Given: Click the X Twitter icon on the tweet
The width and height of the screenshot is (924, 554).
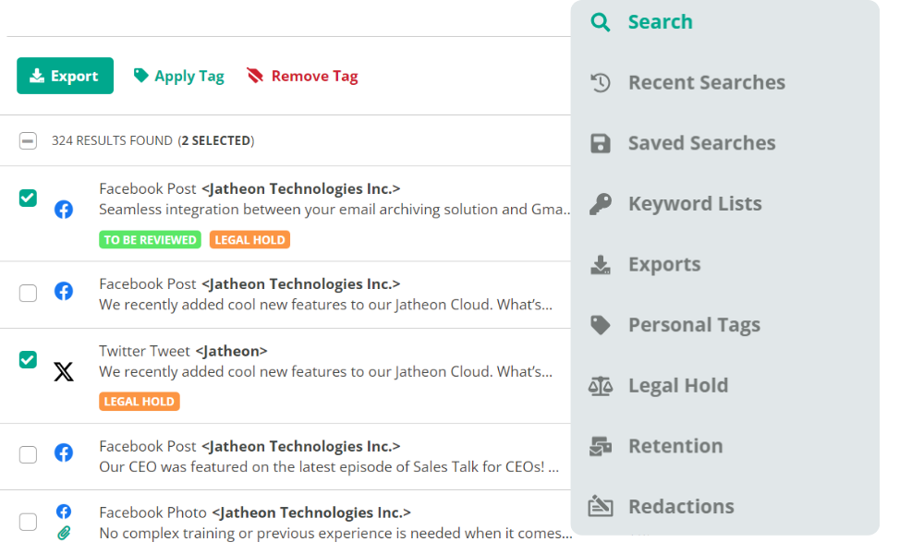Looking at the screenshot, I should [64, 371].
